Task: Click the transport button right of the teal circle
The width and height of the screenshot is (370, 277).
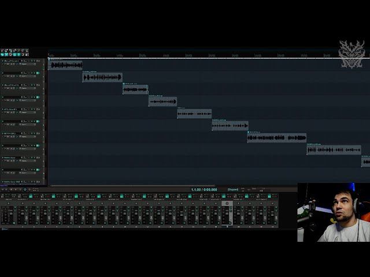Action: click(29, 190)
